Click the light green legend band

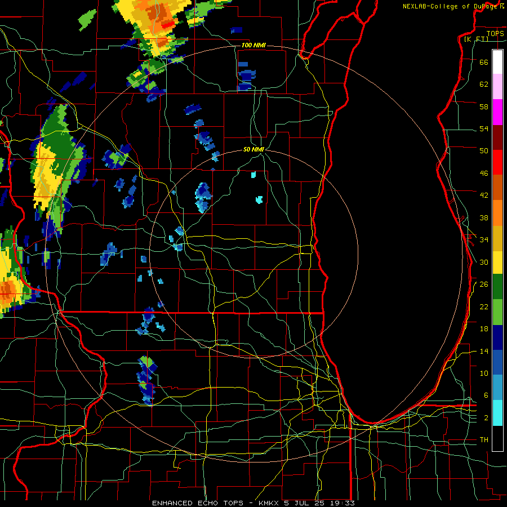497,312
